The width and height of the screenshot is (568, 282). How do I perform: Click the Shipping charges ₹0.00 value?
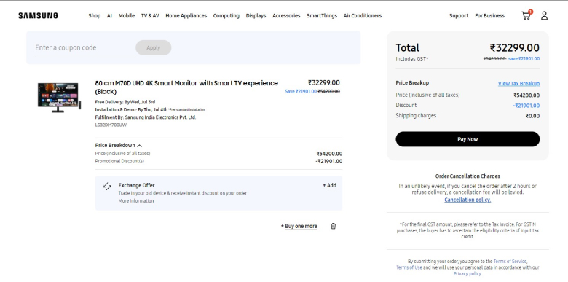532,116
